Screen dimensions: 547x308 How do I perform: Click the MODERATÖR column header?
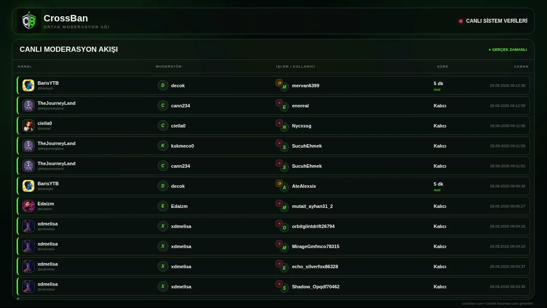click(168, 66)
